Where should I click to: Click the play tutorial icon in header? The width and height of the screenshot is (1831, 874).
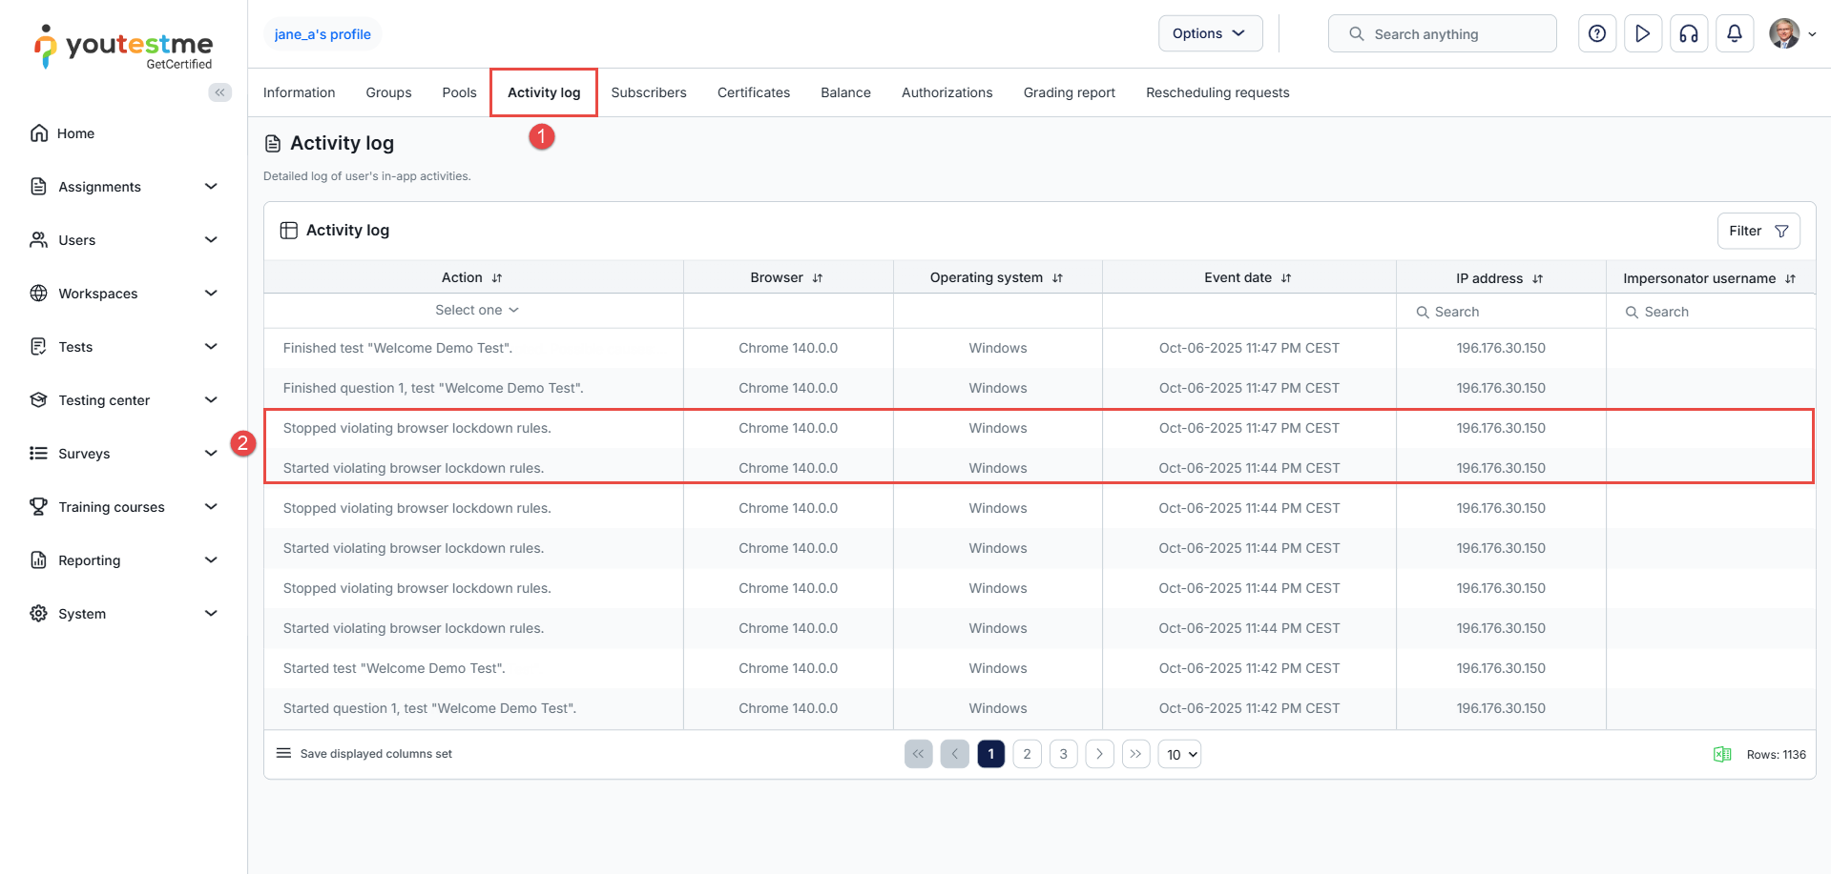pyautogui.click(x=1642, y=34)
